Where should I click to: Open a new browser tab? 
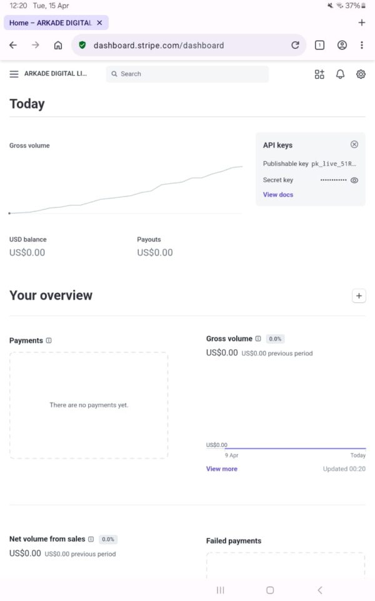(x=361, y=23)
